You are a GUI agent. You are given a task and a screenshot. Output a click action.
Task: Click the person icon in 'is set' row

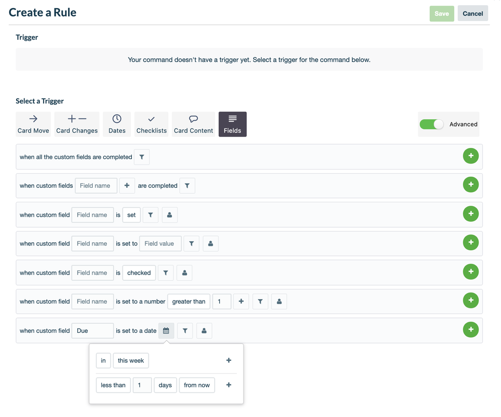point(170,215)
